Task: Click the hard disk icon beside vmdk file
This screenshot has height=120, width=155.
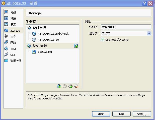Action: click(x=34, y=34)
